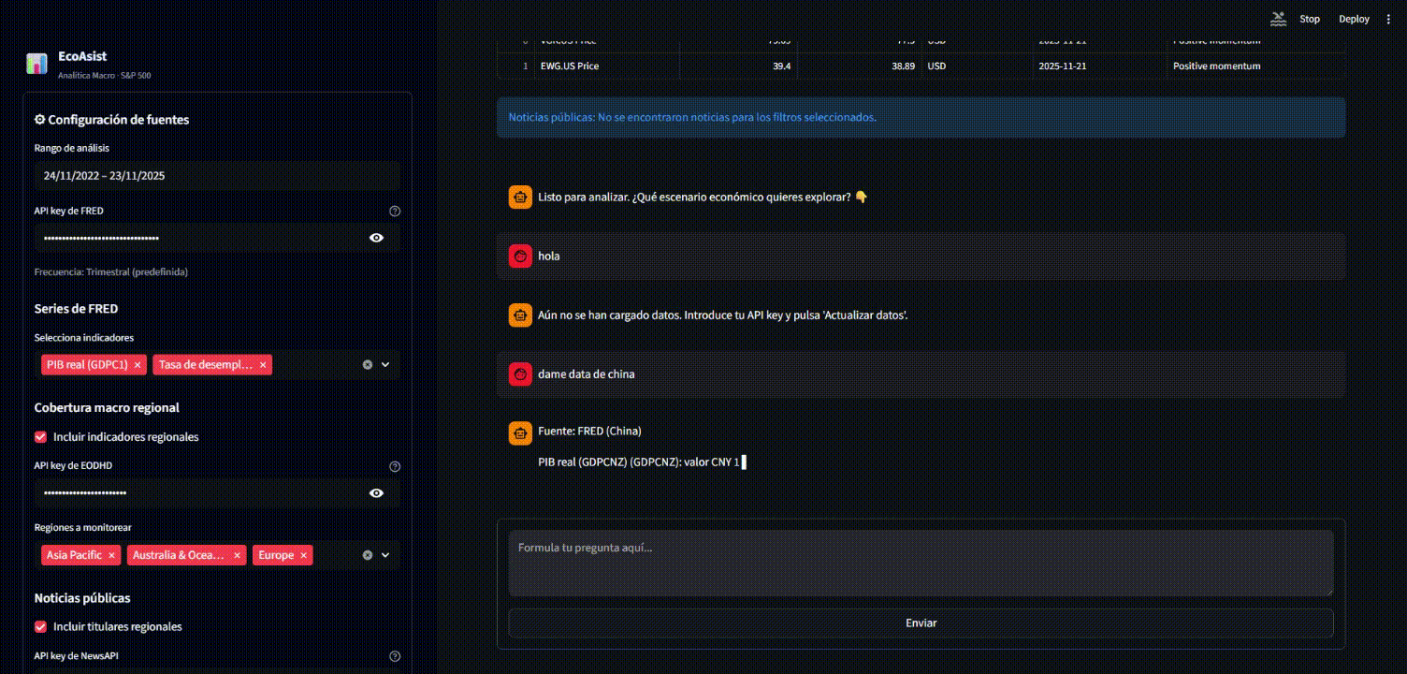Show NewsAPI key help tooltip icon
Screen dimensions: 1407x674
click(395, 656)
